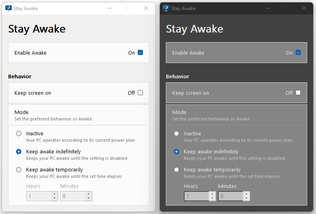The image size is (316, 214).
Task: Click Mode label in light window
Action: point(21,112)
